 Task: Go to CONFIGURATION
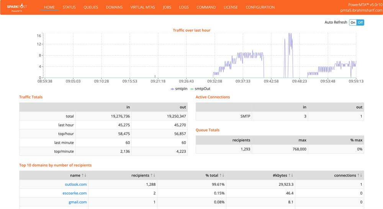(260, 7)
